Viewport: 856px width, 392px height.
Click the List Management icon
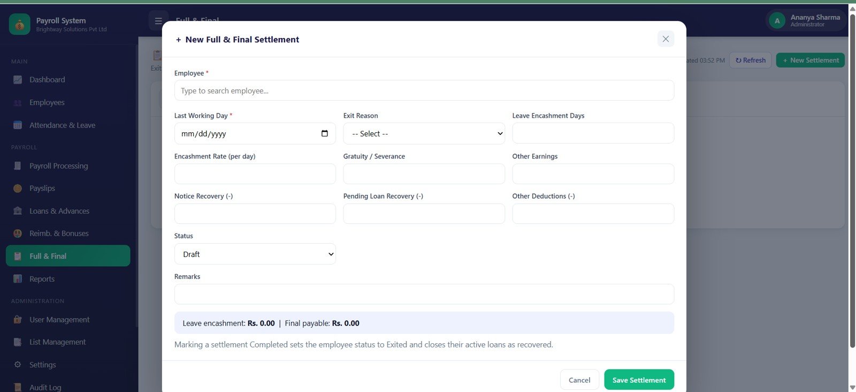[18, 342]
